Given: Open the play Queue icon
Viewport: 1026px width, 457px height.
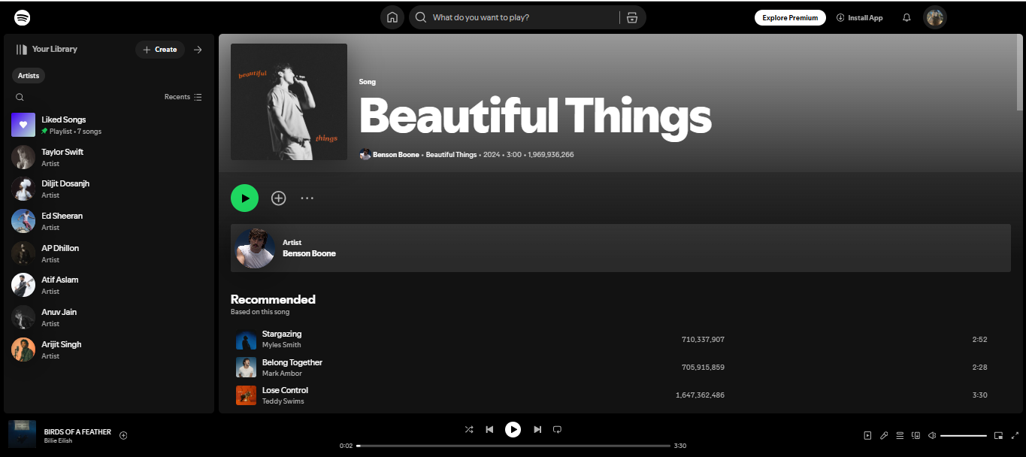Looking at the screenshot, I should (900, 435).
